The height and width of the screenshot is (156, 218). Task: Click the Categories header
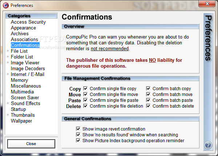point(31,16)
